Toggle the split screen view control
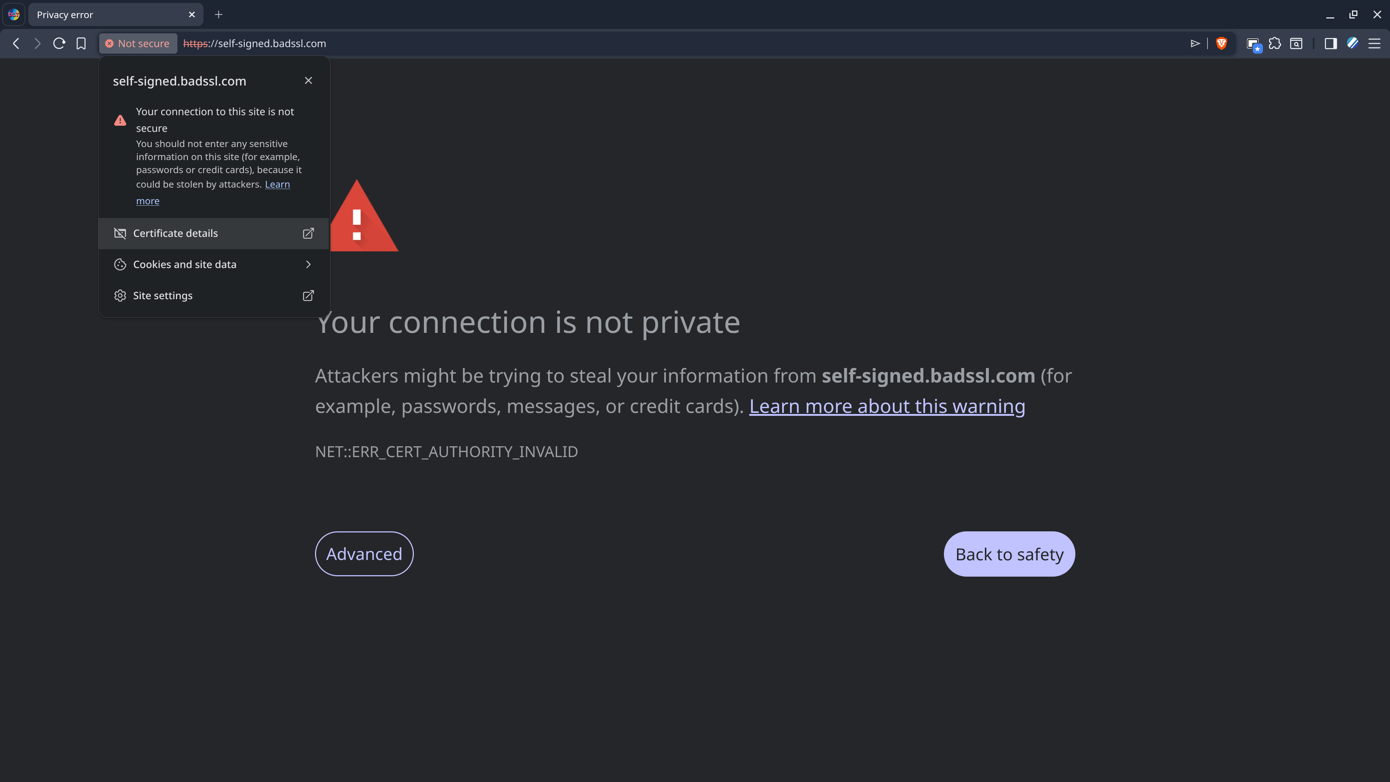1390x782 pixels. (x=1331, y=44)
